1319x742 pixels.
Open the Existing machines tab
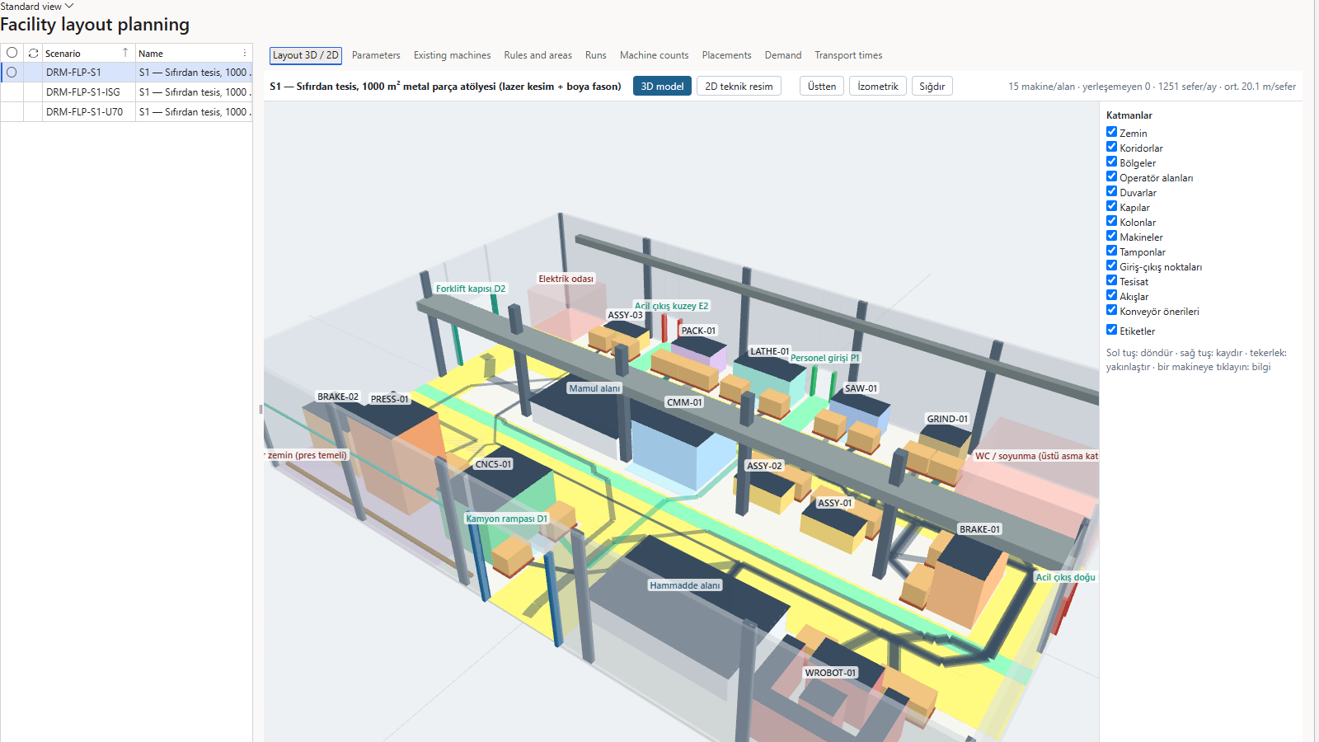[452, 55]
